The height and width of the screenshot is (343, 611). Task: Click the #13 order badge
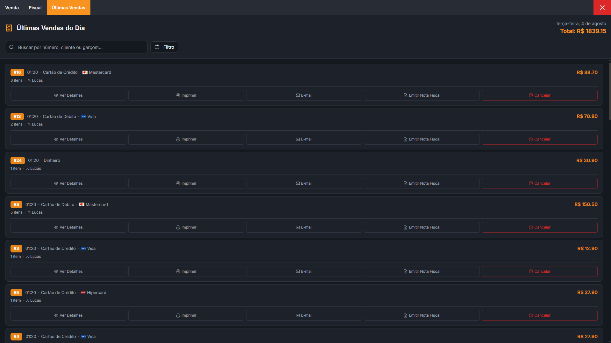tap(17, 116)
